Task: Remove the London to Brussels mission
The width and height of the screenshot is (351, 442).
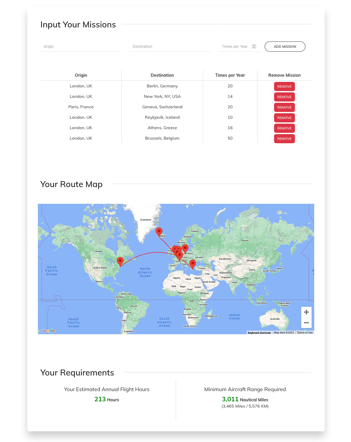Action: click(284, 139)
